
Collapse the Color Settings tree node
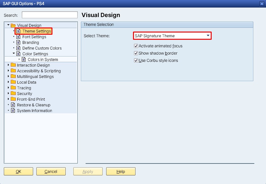click(14, 53)
